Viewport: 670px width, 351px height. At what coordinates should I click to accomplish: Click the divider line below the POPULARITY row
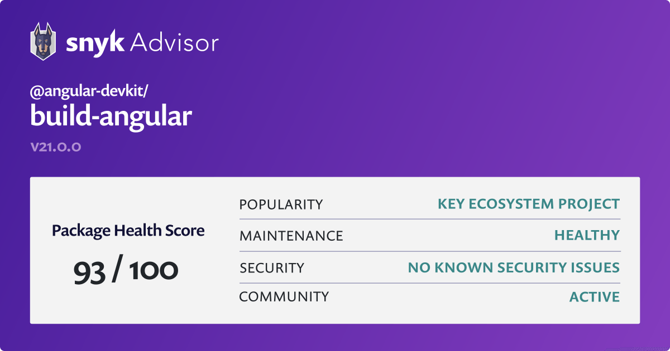click(429, 219)
